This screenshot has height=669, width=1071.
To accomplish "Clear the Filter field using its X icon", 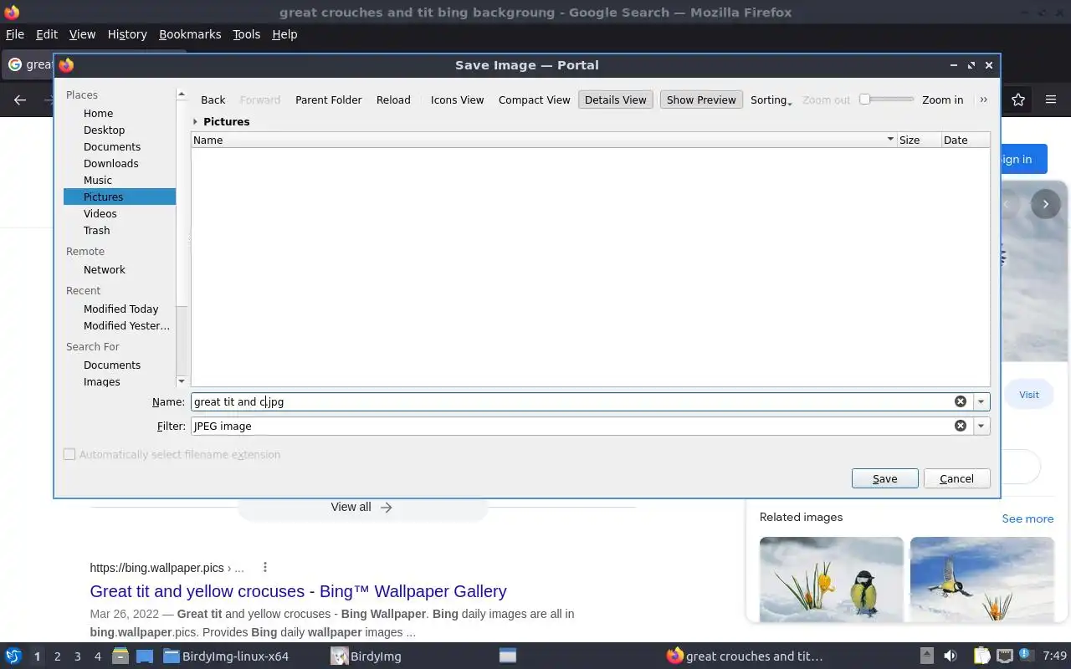I will pyautogui.click(x=961, y=426).
